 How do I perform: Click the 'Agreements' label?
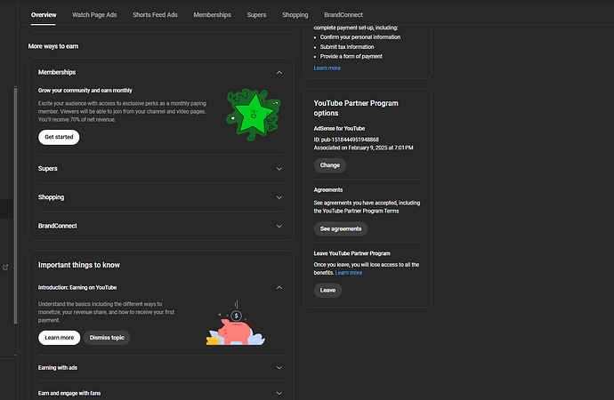click(x=328, y=190)
